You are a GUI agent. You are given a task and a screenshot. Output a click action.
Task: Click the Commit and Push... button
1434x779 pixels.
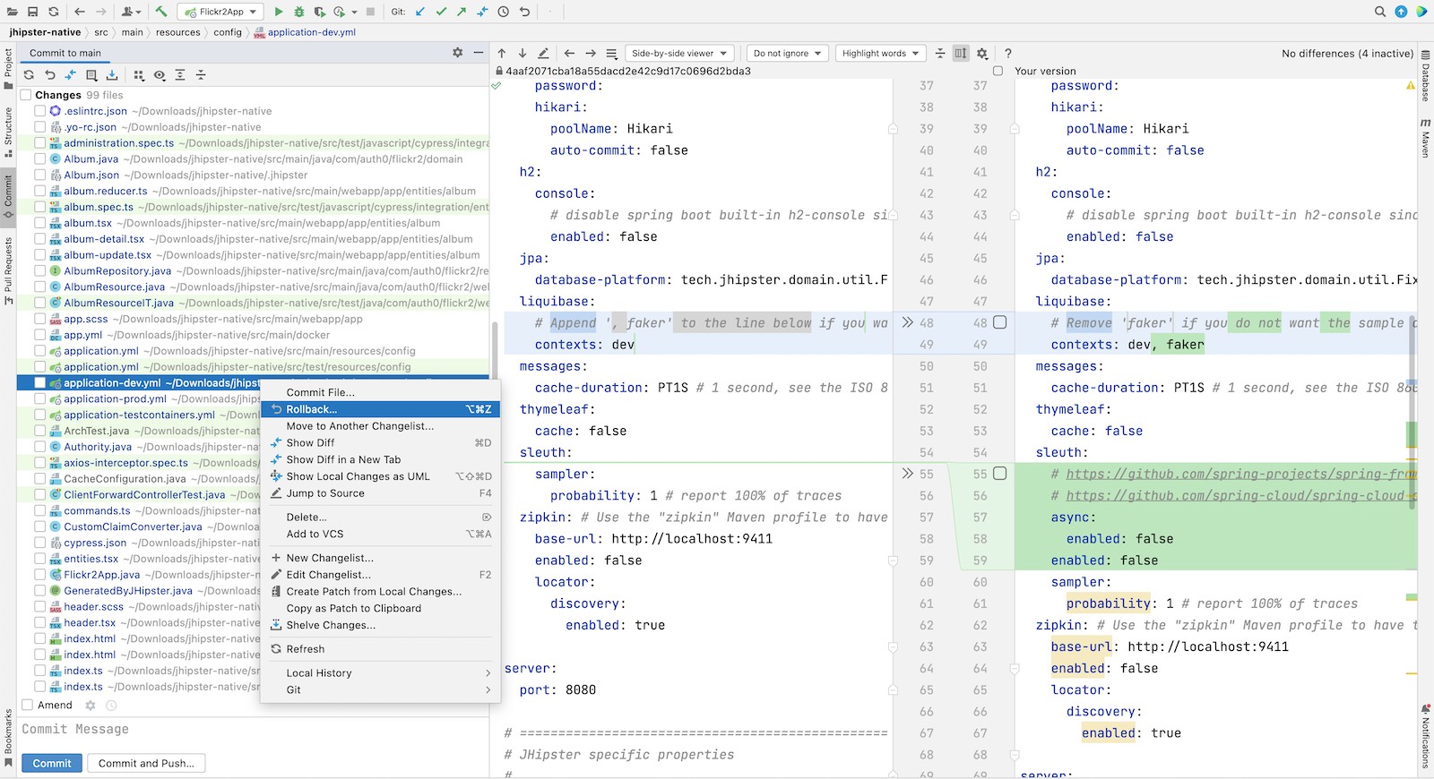147,764
